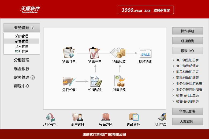Select POS 管理 in the sidebar
Image resolution: width=209 pixels, height=139 pixels.
(x=22, y=51)
